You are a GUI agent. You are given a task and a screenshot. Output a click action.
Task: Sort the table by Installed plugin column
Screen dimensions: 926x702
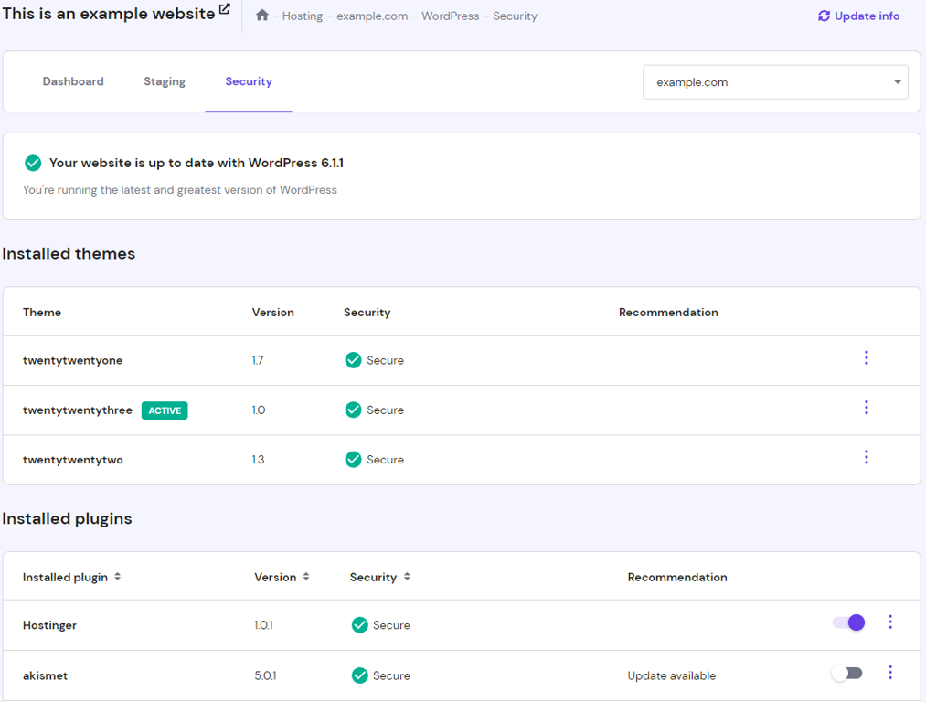pos(118,577)
